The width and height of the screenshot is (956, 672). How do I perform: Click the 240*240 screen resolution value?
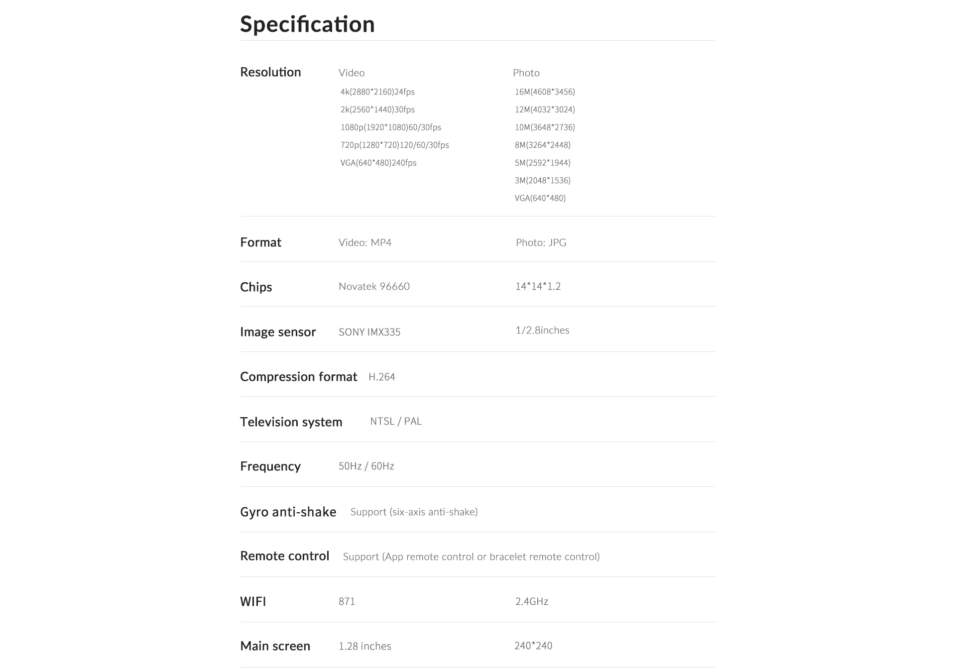(x=533, y=646)
